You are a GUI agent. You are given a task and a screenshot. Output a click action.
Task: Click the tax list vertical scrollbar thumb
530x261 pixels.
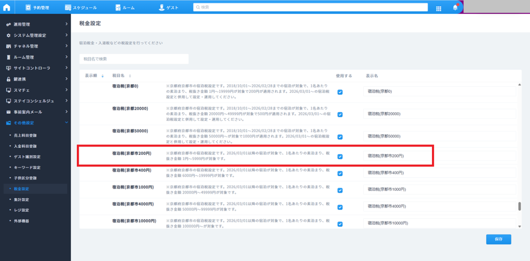[x=519, y=207]
